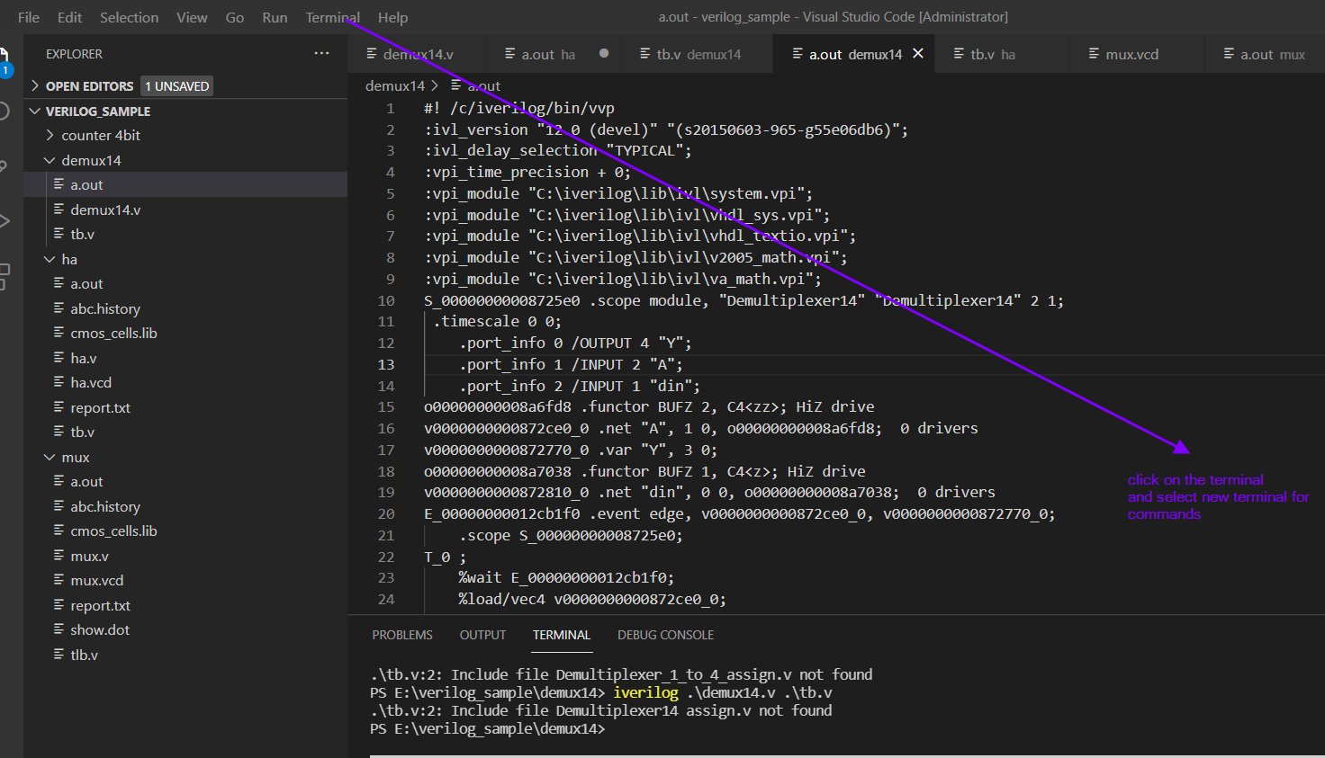Collapse the VERILOG_SAMPLE root folder chevron

click(x=35, y=111)
